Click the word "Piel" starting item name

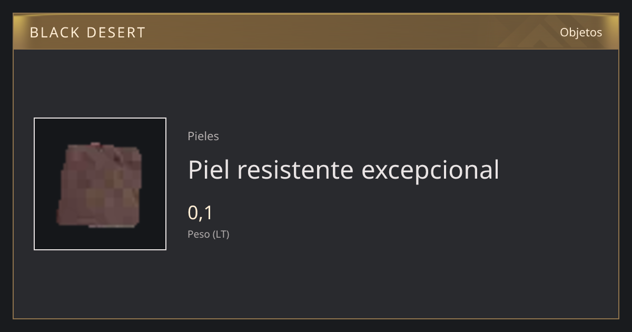pyautogui.click(x=209, y=170)
